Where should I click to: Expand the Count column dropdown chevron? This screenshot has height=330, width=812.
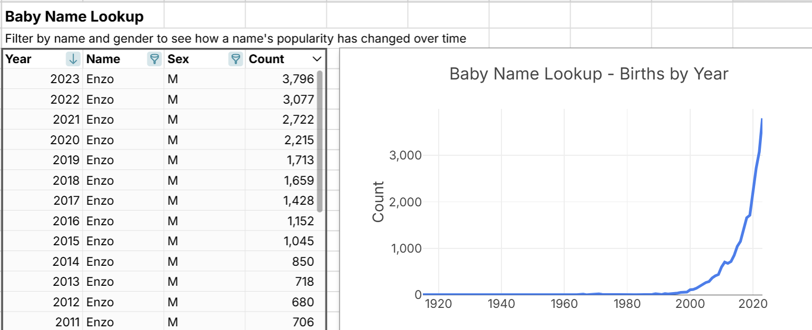(x=316, y=59)
